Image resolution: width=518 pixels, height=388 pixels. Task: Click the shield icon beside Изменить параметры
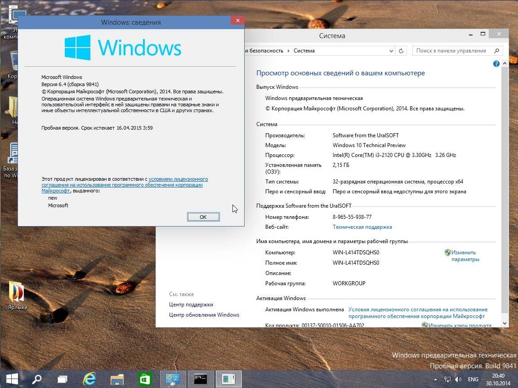447,253
